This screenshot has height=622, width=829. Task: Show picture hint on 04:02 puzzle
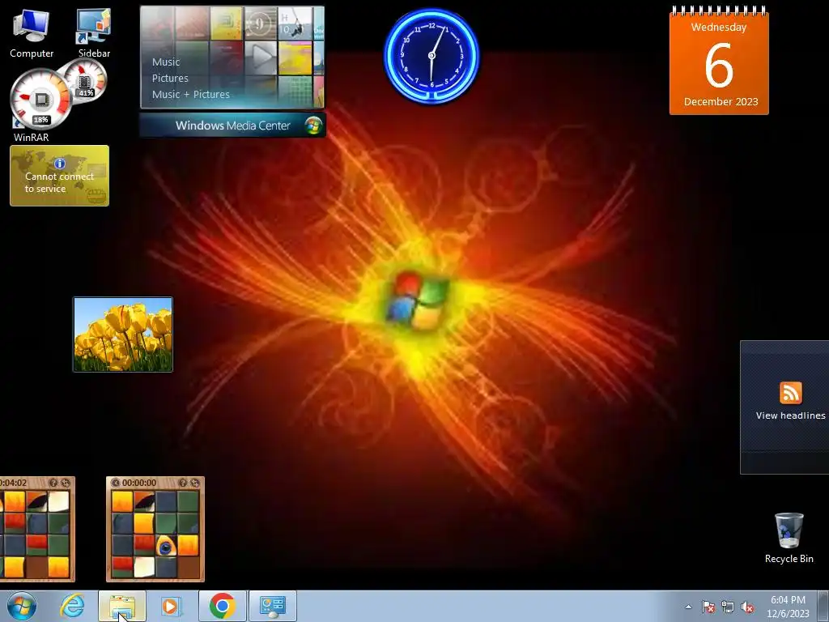pos(53,483)
